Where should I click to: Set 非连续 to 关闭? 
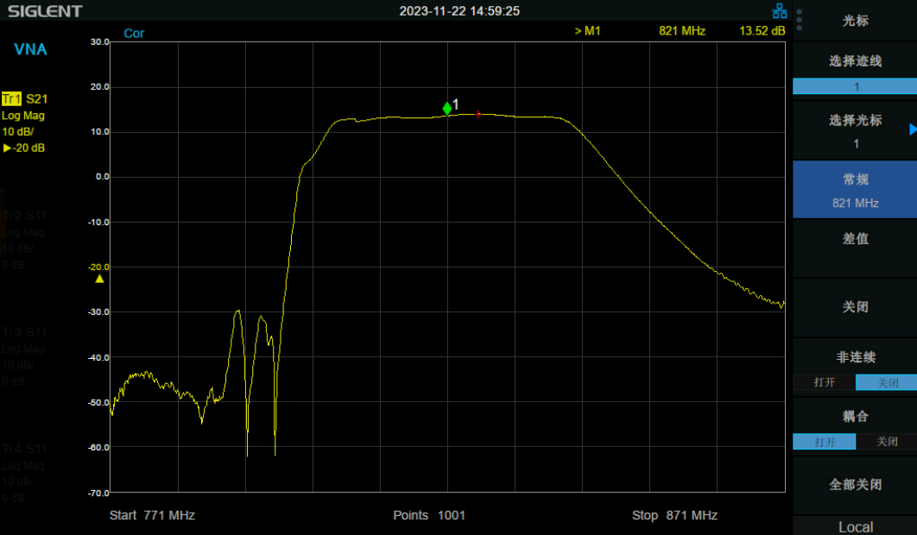(887, 382)
